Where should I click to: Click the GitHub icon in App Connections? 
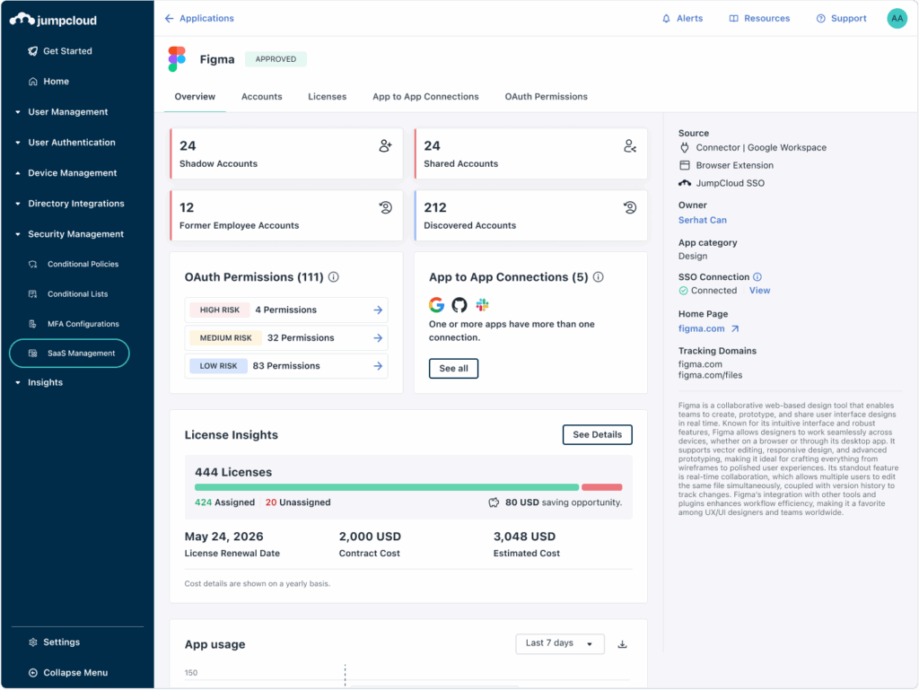(x=459, y=305)
